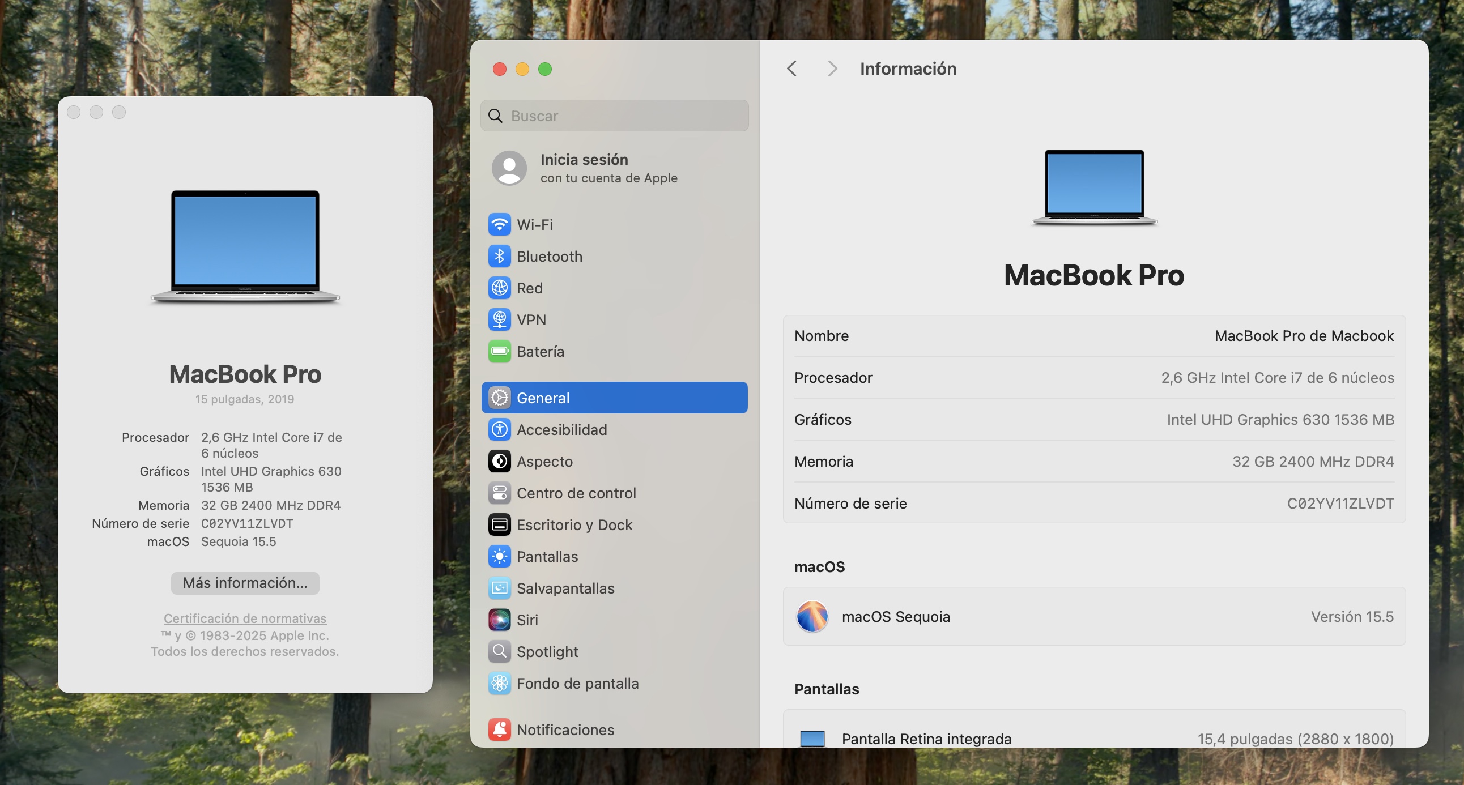Image resolution: width=1464 pixels, height=785 pixels.
Task: Select the Accesibilidad sidebar label
Action: (562, 429)
